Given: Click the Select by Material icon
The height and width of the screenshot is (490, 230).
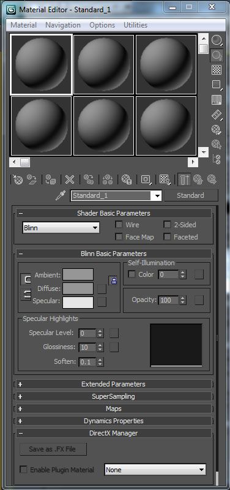Looking at the screenshot, I should pos(217,145).
